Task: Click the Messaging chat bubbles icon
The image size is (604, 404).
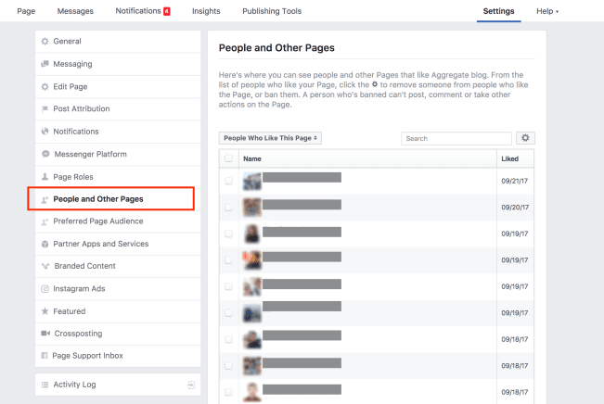Action: 45,64
